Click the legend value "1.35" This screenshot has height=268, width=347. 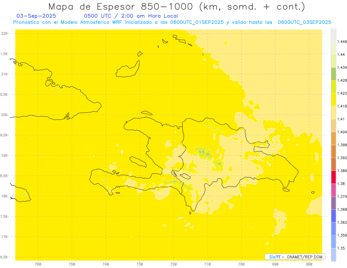(x=341, y=248)
